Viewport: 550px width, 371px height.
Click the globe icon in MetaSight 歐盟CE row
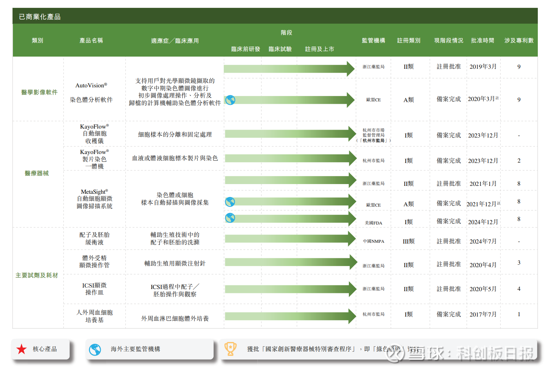[x=230, y=202]
